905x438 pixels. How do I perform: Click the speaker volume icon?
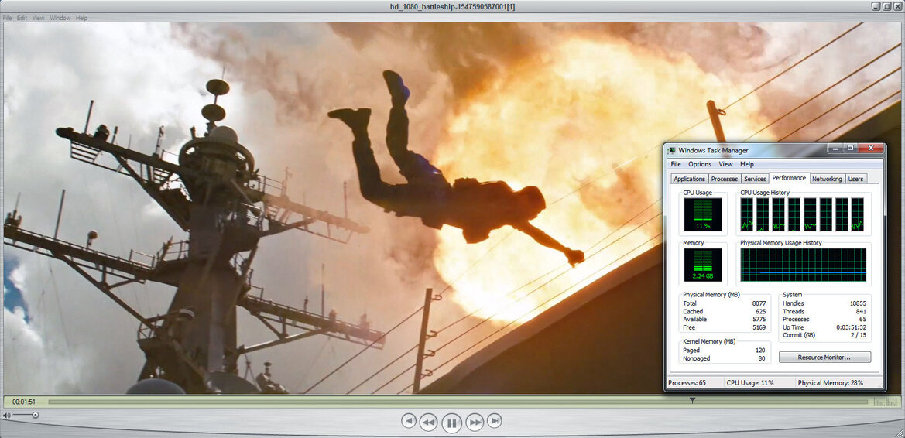(x=6, y=415)
